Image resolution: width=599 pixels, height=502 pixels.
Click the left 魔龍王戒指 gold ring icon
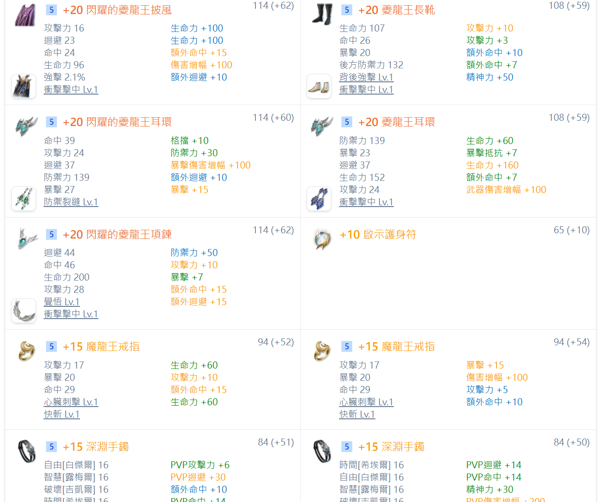click(x=26, y=351)
